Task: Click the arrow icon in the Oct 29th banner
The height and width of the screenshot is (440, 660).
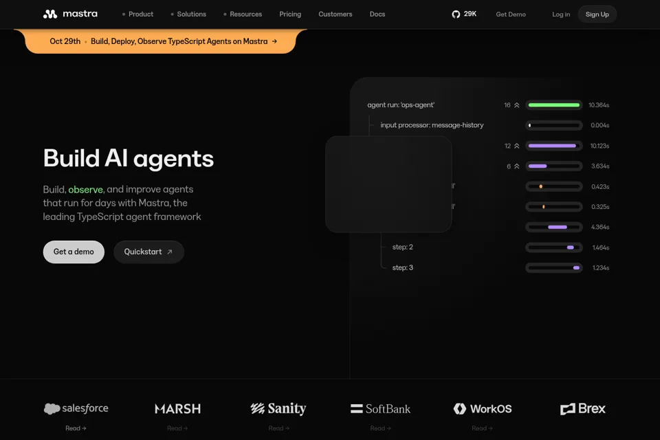Action: (x=274, y=41)
